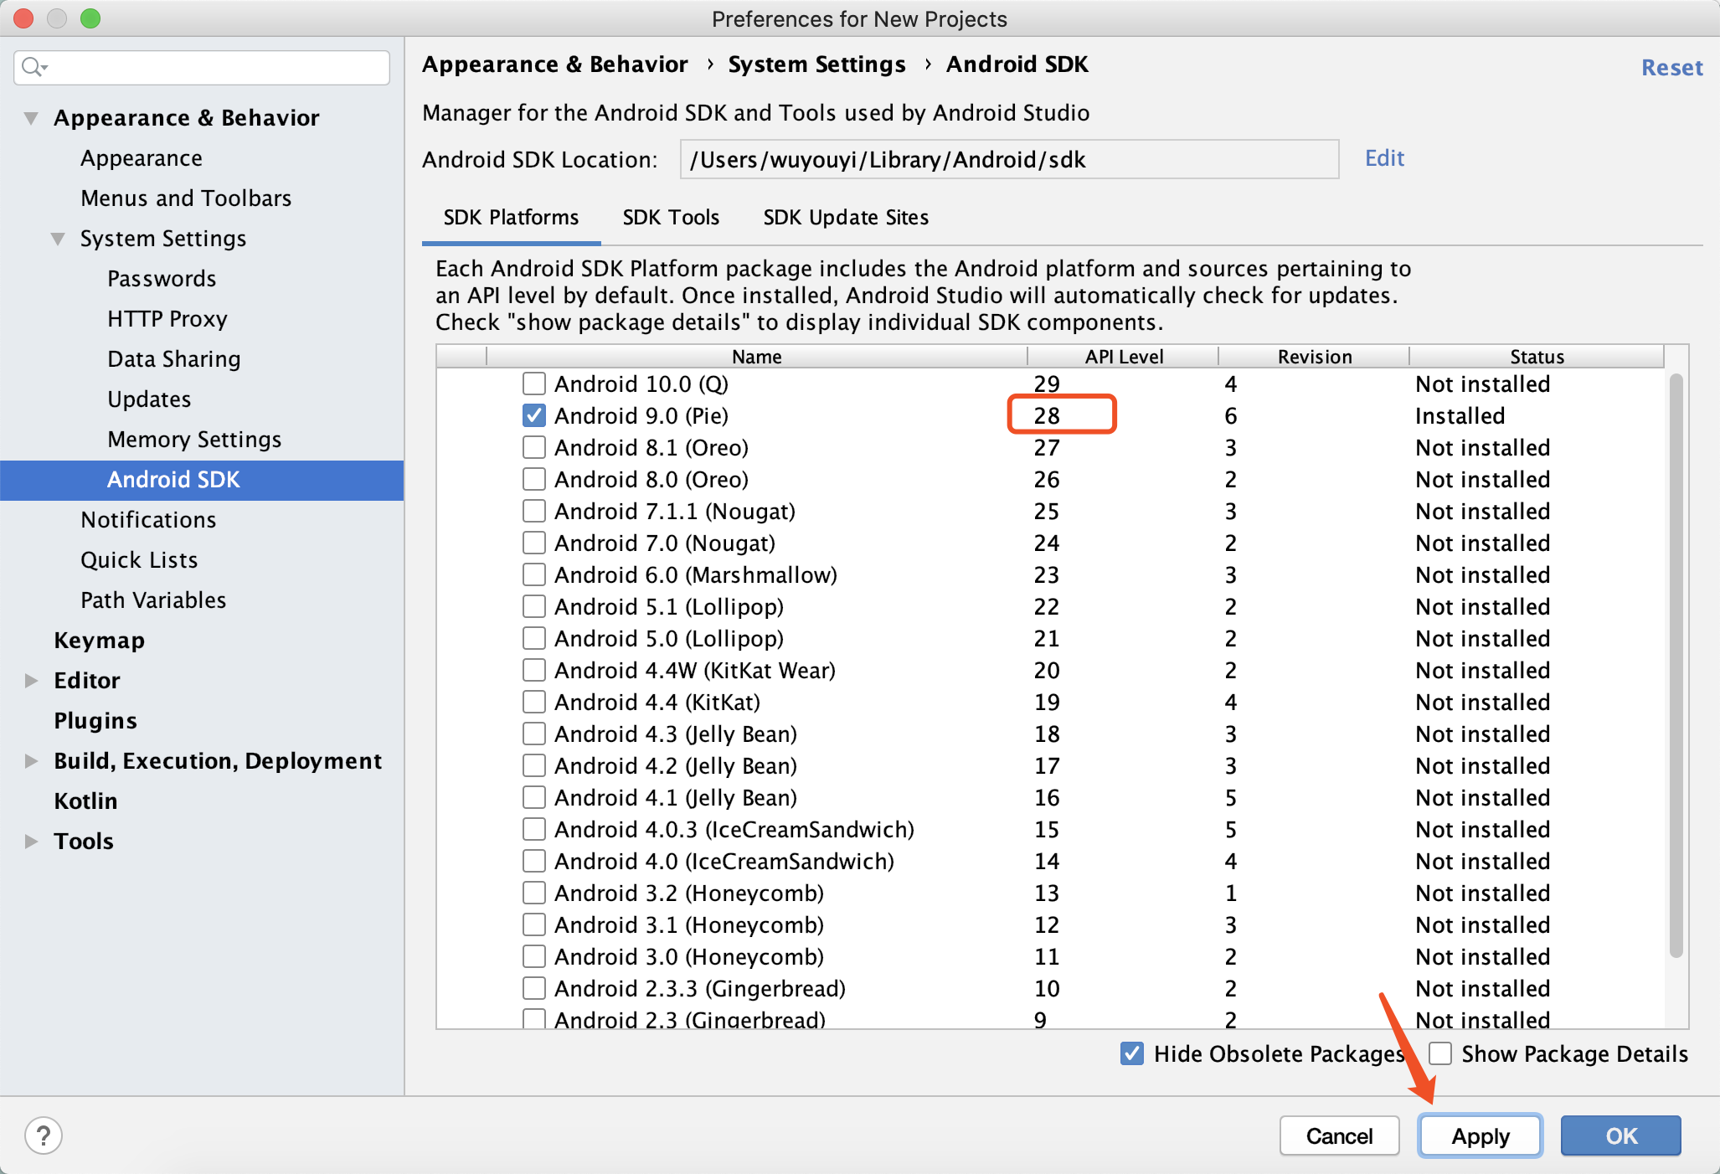Uncheck Android 9.0 (Pie) checkbox

[533, 415]
